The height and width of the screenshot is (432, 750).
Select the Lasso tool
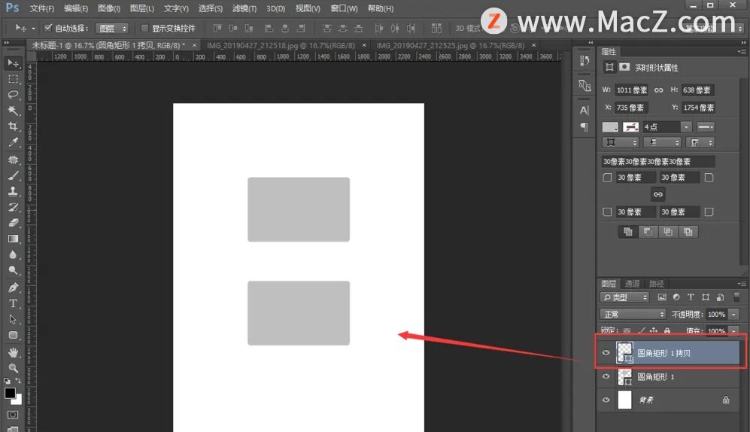13,94
